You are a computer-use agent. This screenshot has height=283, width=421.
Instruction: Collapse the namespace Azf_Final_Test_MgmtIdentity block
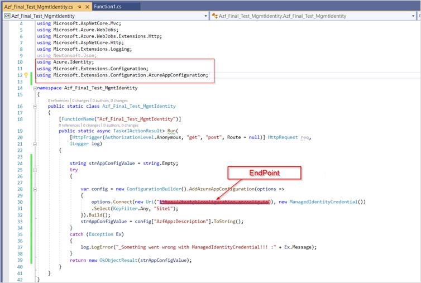(x=36, y=88)
